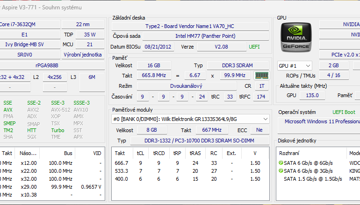Image resolution: width=360 pixels, height=205 pixels.
Task: Click green checkmark beside SATA 6Gb/s @ 3Gb/s
Action: [x=281, y=171]
